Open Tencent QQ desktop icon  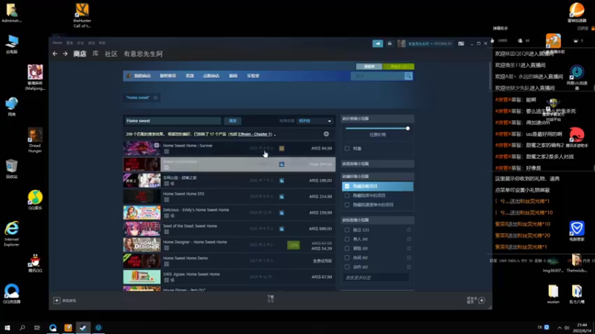tap(35, 263)
